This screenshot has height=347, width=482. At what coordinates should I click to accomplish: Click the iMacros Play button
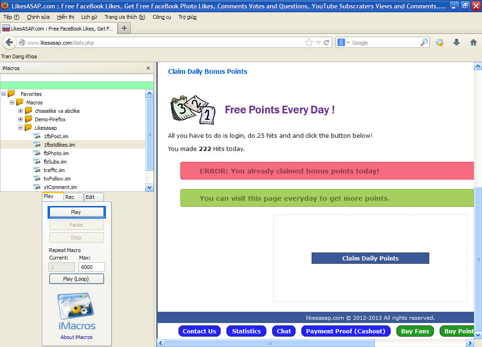(x=77, y=212)
